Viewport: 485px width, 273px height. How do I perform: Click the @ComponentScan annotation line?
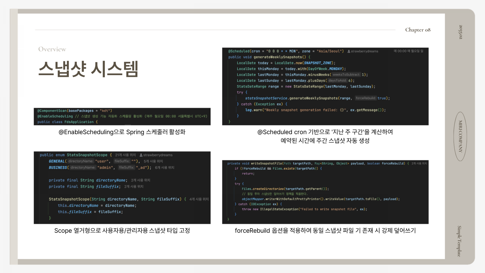pyautogui.click(x=75, y=111)
